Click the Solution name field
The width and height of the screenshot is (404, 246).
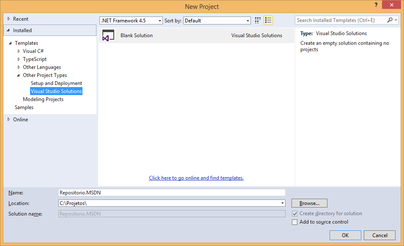[x=172, y=214]
